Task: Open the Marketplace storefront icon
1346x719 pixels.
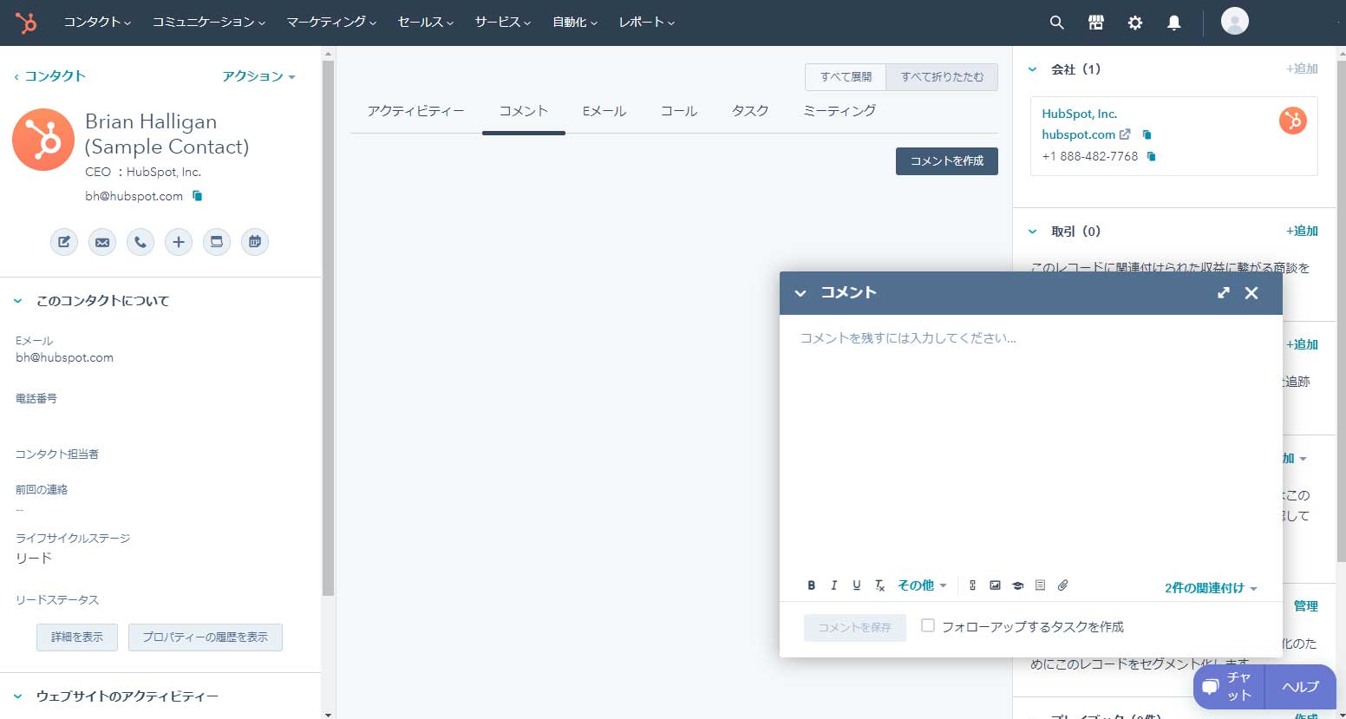Action: [x=1096, y=23]
